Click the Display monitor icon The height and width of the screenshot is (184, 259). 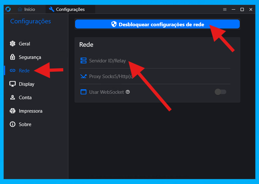tap(13, 84)
